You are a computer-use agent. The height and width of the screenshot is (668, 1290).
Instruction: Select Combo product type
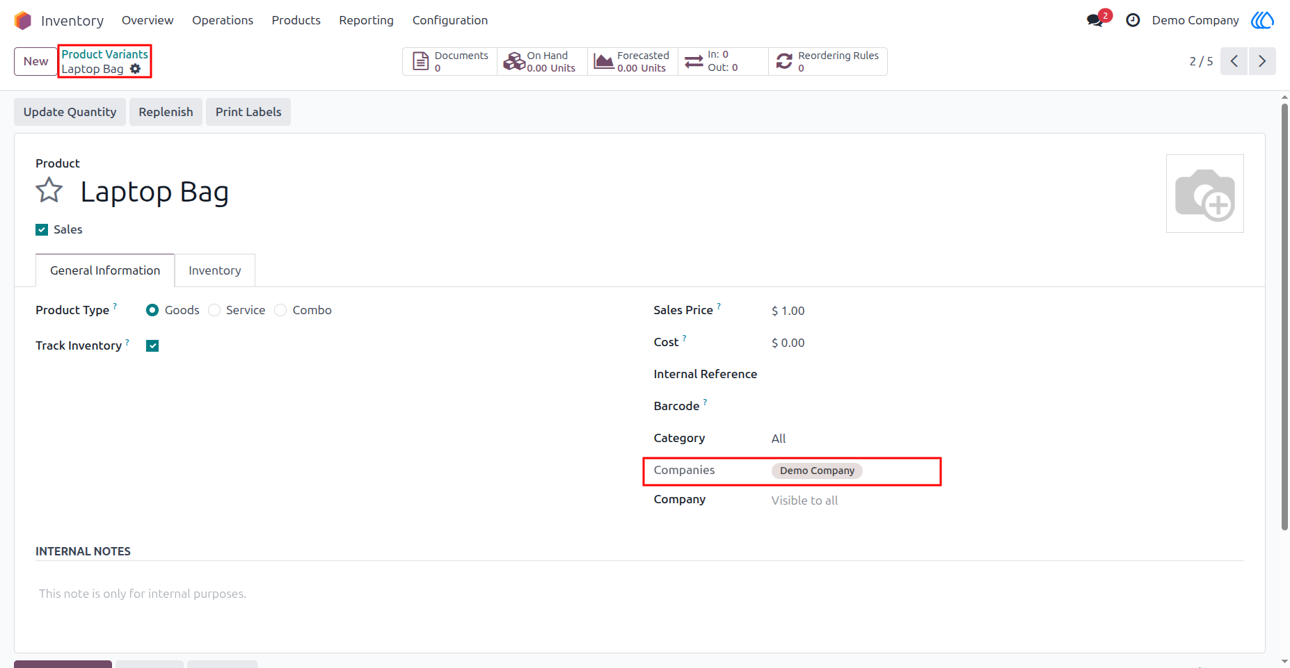(x=280, y=310)
